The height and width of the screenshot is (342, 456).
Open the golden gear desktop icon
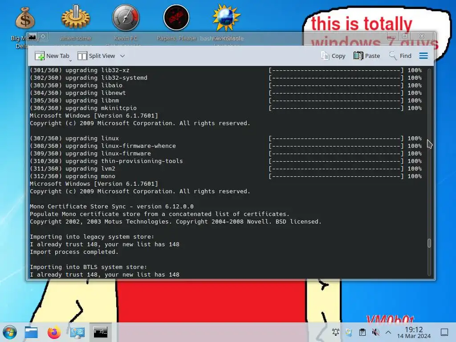pyautogui.click(x=76, y=17)
